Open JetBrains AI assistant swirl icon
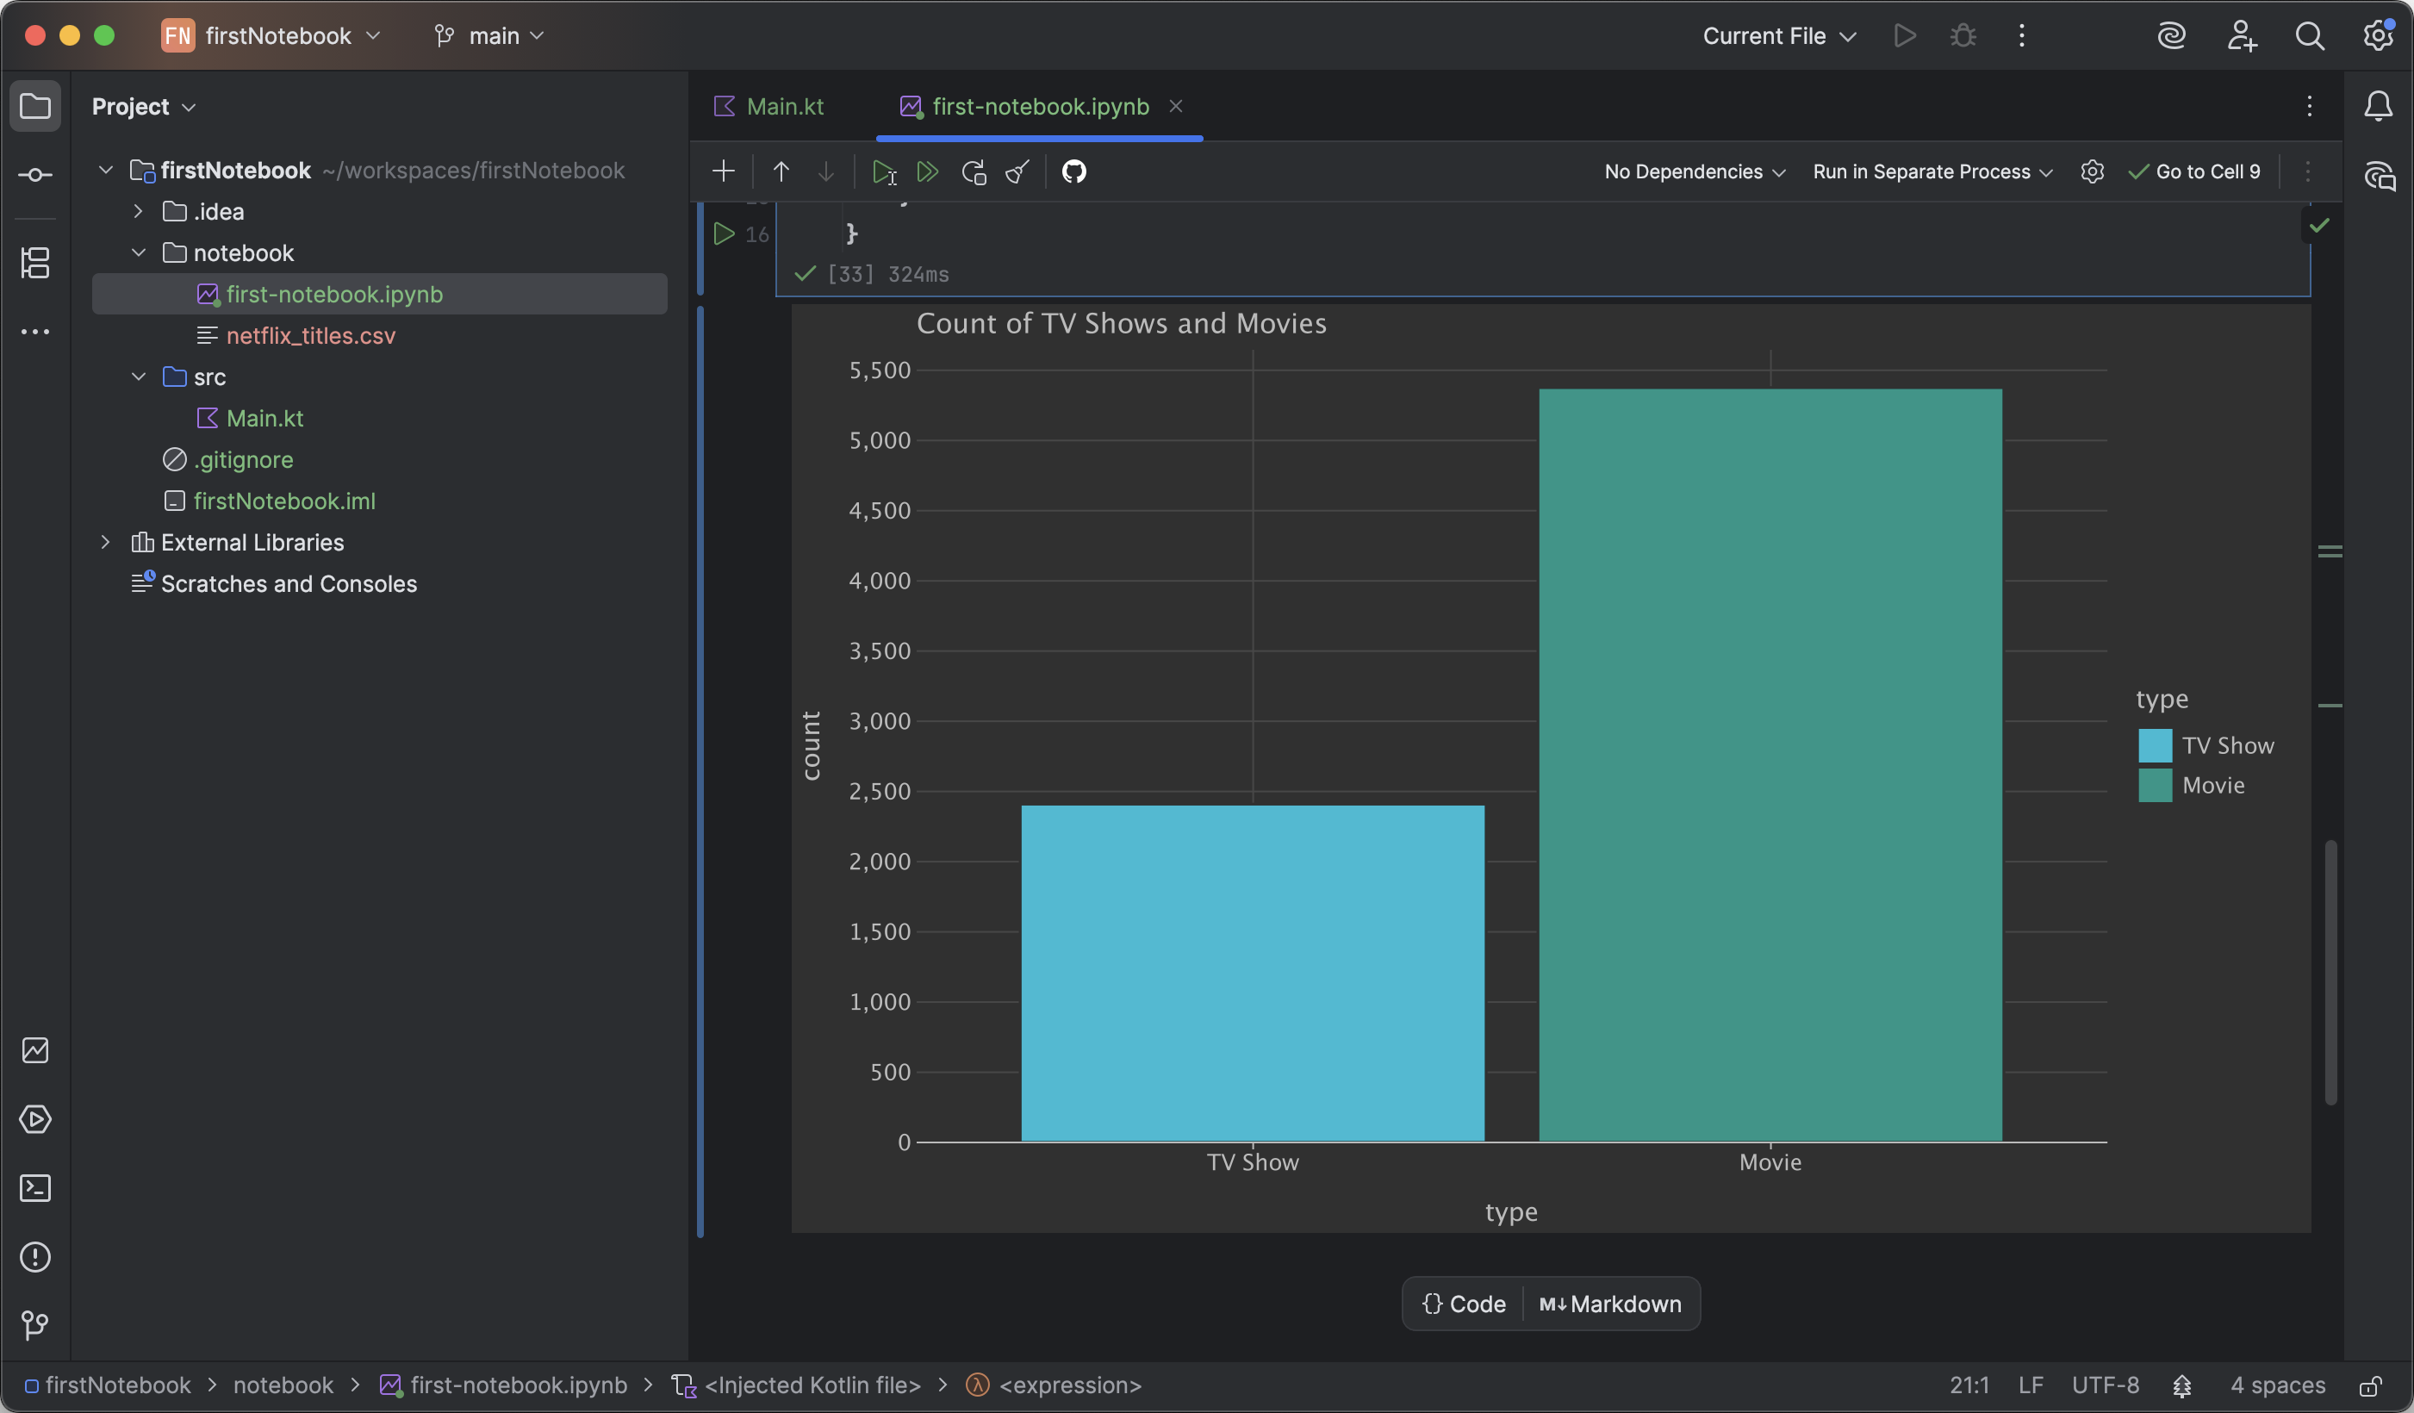This screenshot has width=2414, height=1413. 2172,35
